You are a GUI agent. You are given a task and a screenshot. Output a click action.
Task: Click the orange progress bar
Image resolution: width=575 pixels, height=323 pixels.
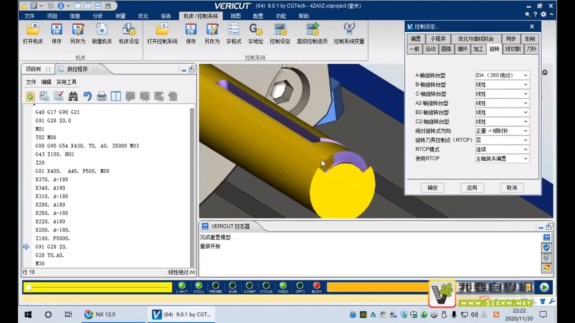(x=377, y=287)
